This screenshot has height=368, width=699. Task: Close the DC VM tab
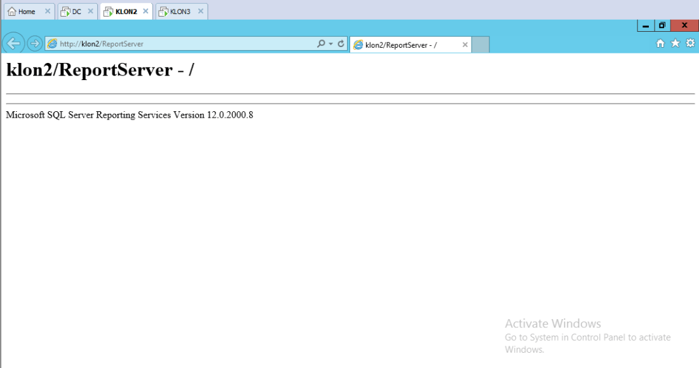[90, 11]
